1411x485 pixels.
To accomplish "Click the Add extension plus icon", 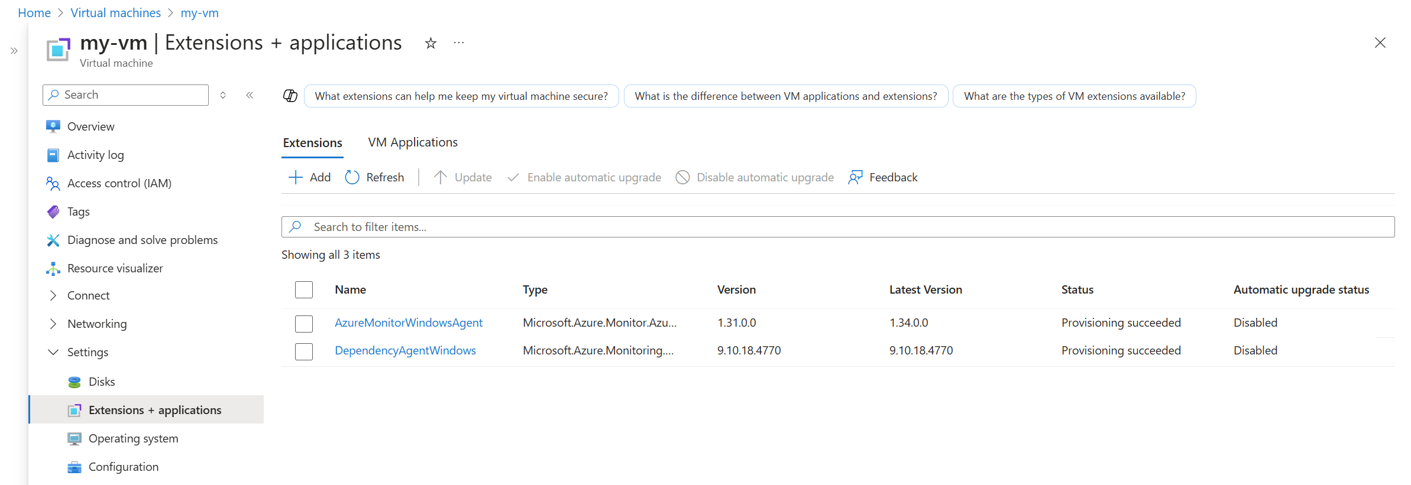I will [295, 177].
